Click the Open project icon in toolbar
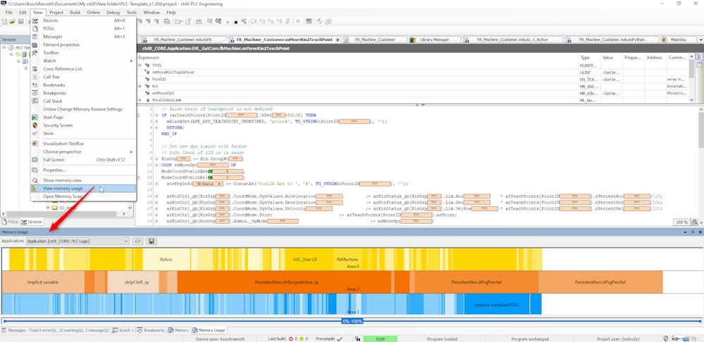Screen dimensions: 704x342 tap(13, 22)
